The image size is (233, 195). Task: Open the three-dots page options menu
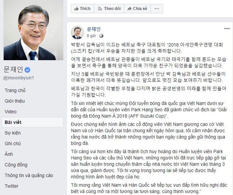[157, 9]
